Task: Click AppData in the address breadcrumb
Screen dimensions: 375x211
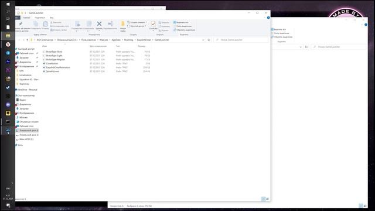Action: tap(116, 40)
